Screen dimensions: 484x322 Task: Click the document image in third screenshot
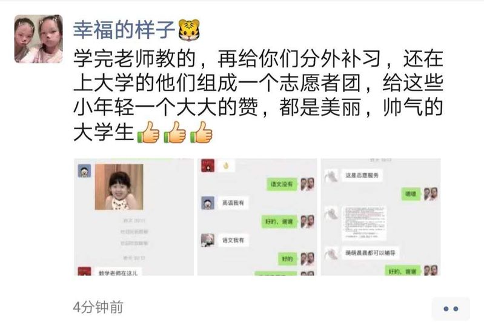(364, 223)
